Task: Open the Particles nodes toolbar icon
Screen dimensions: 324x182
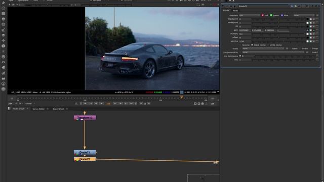Action: (x=4, y=52)
